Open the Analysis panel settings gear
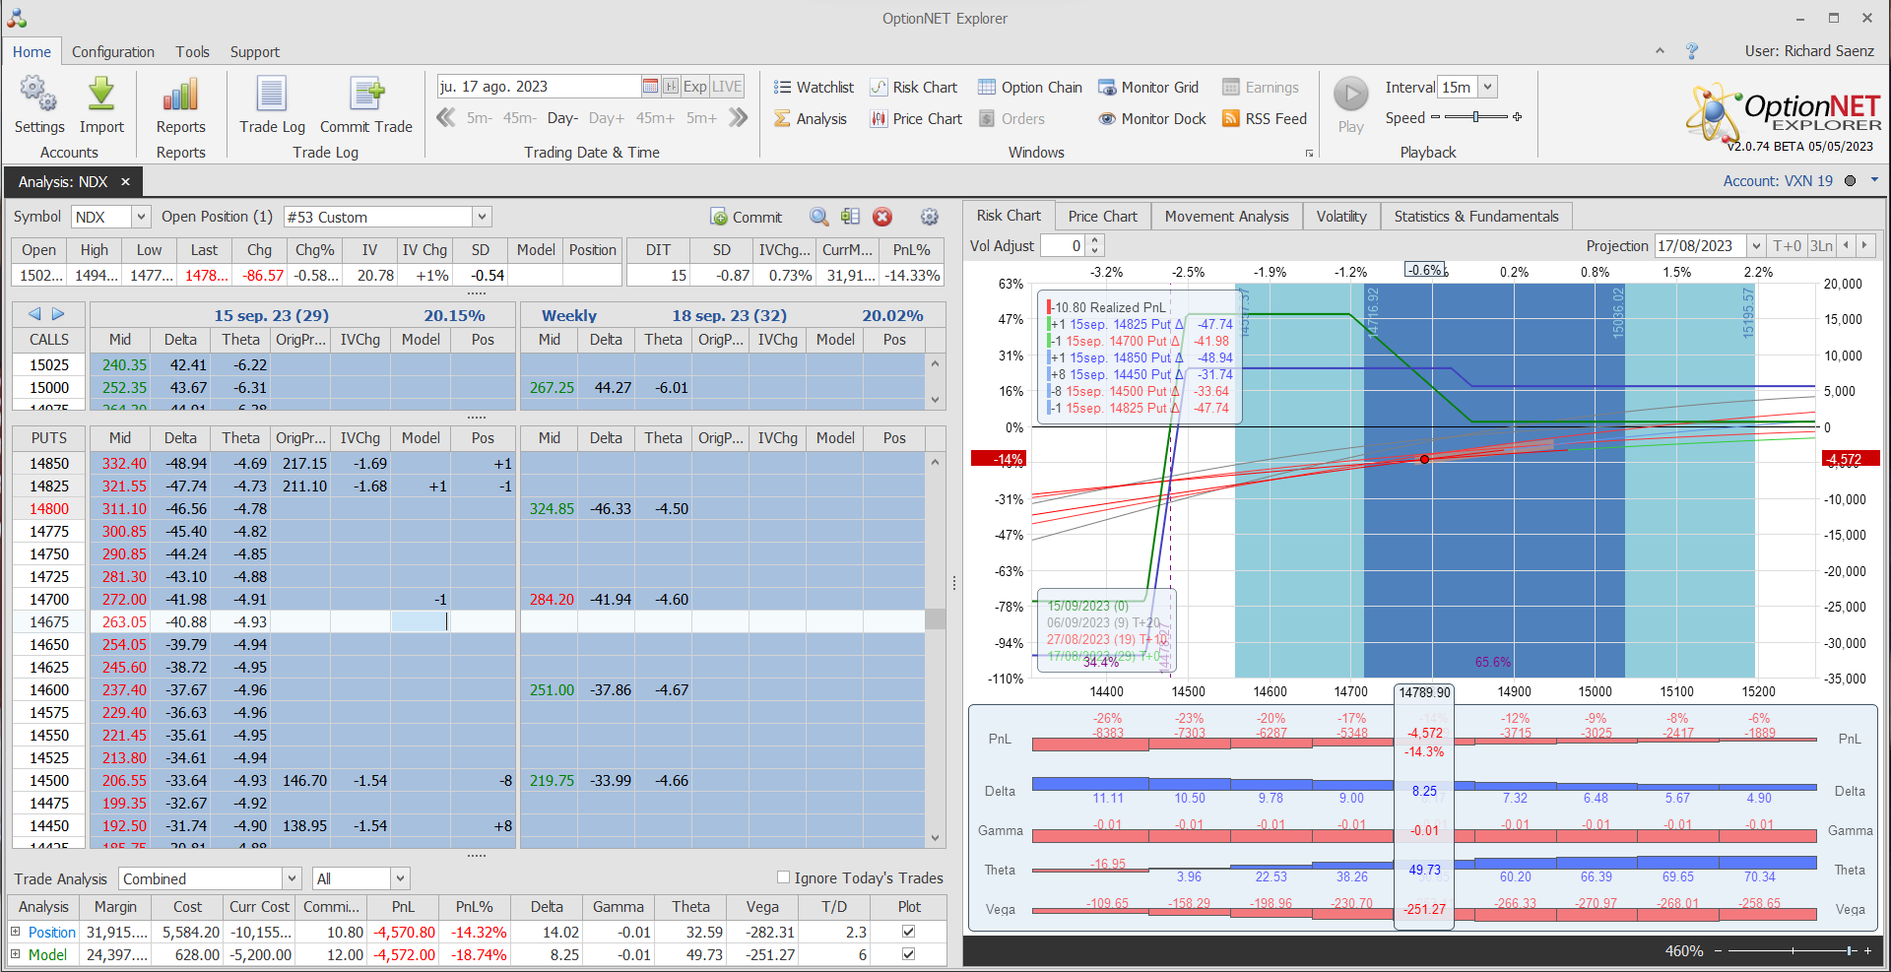The width and height of the screenshot is (1891, 972). point(929,217)
